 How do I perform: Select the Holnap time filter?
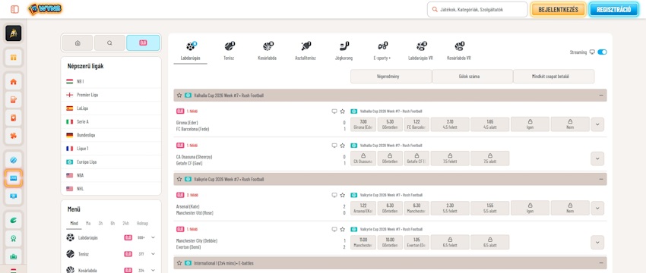click(142, 223)
